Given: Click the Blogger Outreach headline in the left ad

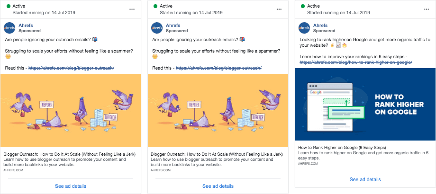Looking at the screenshot, I should [70, 154].
